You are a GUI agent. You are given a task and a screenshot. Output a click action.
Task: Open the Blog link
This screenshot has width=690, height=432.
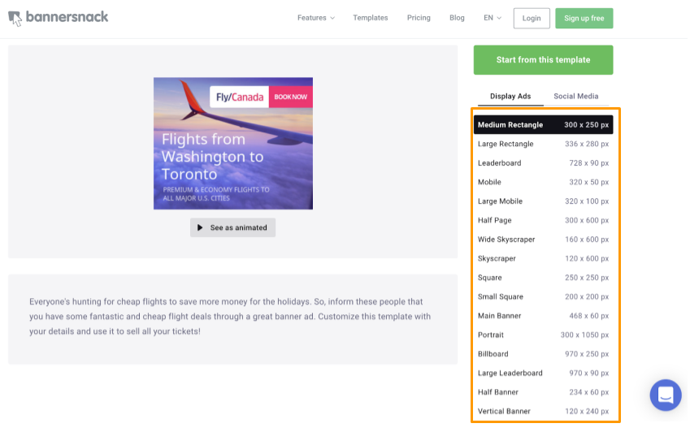click(457, 18)
